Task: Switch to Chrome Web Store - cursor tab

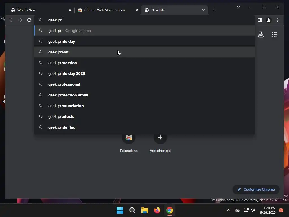Action: click(x=108, y=10)
